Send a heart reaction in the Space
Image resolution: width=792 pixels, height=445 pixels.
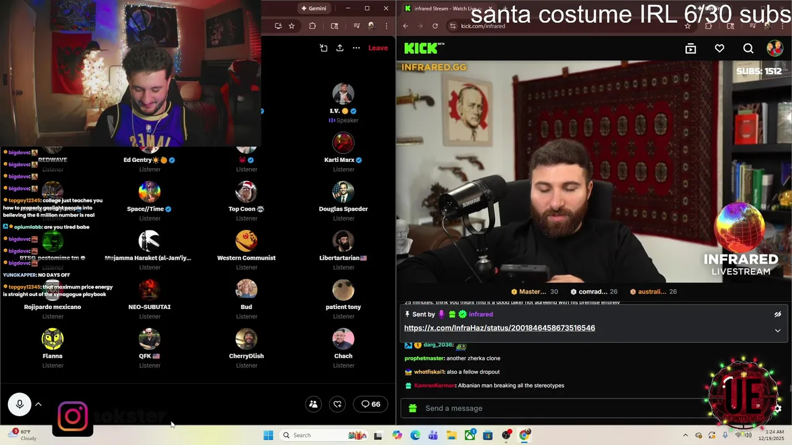pyautogui.click(x=337, y=404)
